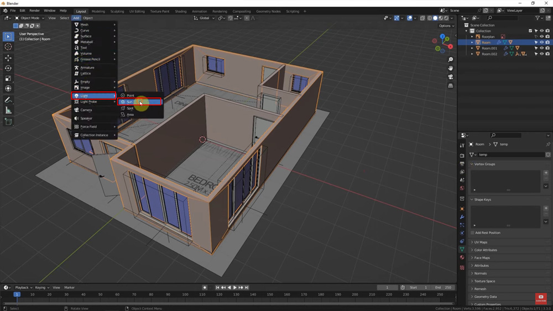Toggle camera view icon in viewport

pyautogui.click(x=451, y=77)
